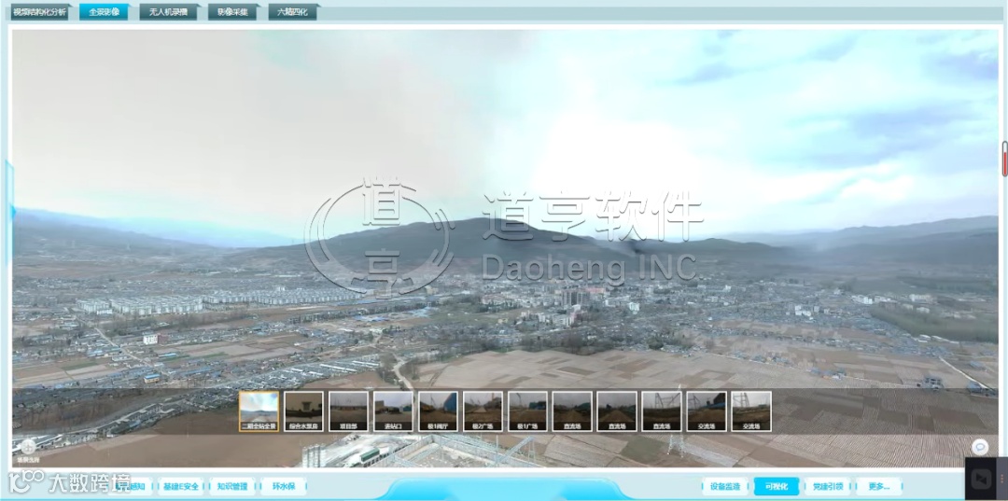Select the 二期全站全景 panorama thumbnail
Viewport: 1008px width, 501px height.
tap(259, 411)
